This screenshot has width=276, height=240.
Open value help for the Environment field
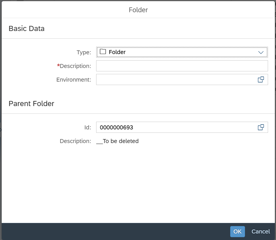click(x=261, y=80)
